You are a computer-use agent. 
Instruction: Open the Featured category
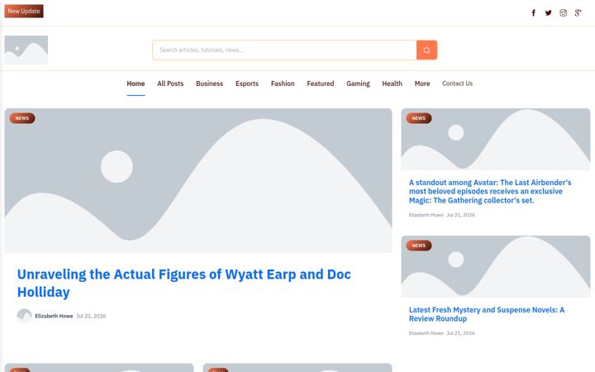point(321,83)
